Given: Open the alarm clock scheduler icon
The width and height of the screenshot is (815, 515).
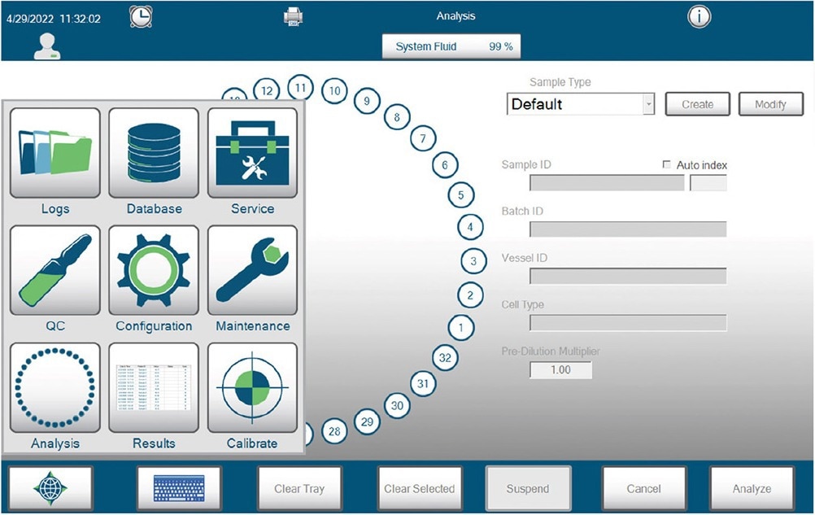Looking at the screenshot, I should coord(140,16).
